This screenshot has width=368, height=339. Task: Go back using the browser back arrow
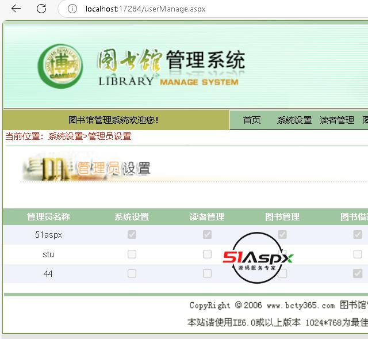[16, 9]
